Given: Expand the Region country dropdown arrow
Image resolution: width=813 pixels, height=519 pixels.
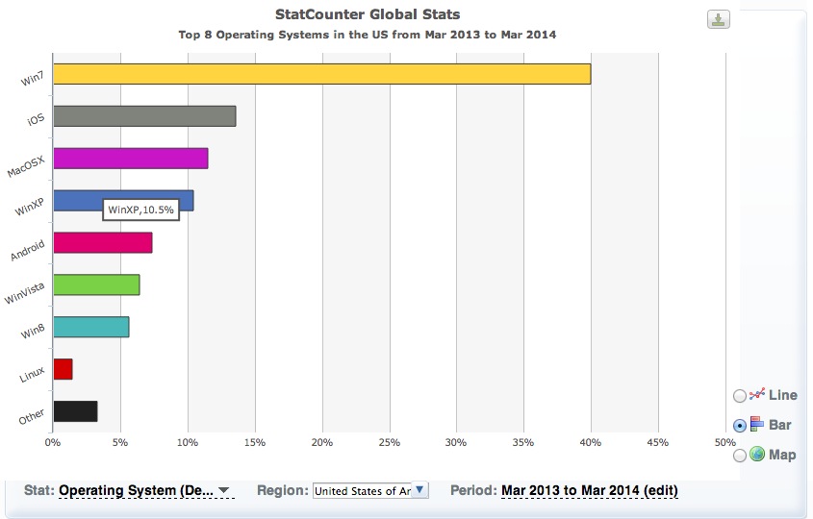Looking at the screenshot, I should click(419, 490).
